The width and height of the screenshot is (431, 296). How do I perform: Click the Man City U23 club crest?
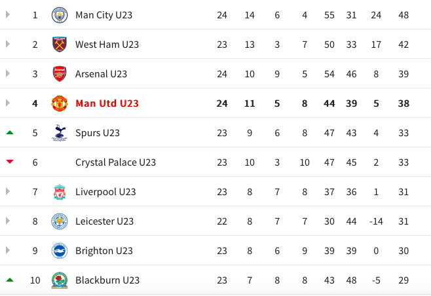click(60, 14)
